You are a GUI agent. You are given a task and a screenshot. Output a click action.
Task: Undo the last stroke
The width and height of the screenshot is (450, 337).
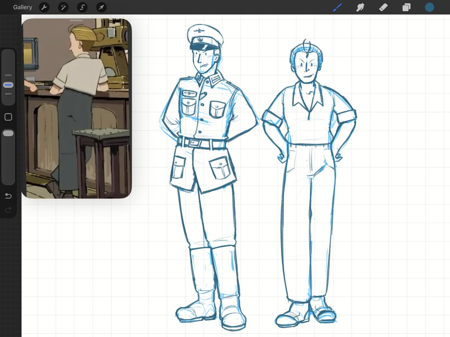coord(8,196)
